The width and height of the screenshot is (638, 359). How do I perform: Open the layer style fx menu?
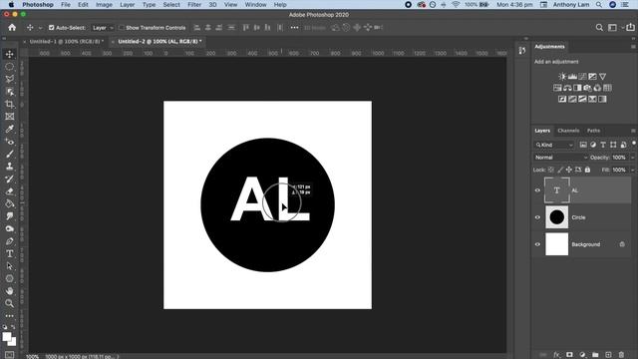pos(556,355)
